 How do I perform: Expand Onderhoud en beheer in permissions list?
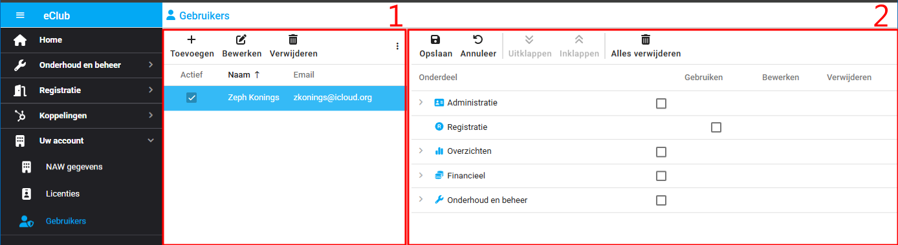[421, 200]
